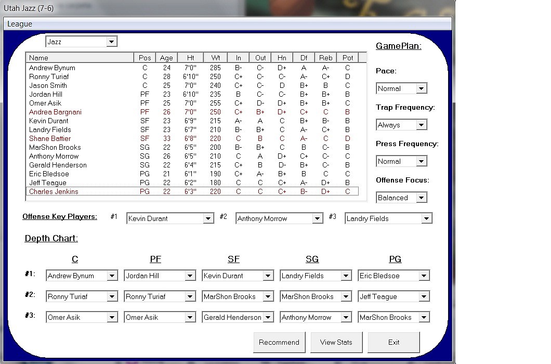Sort roster by Reb column header
Screen dimensions: 551x364
[326, 58]
